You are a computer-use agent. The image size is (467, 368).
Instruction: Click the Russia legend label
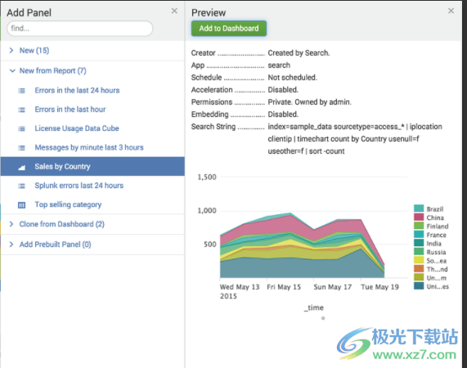tap(436, 252)
